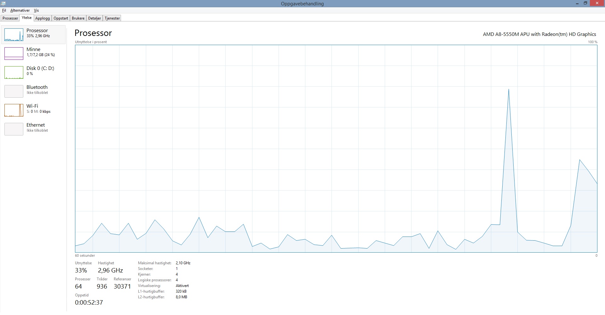Screen dimensions: 605x315
Task: Click the tallest CPU spike in graph
Action: tap(509, 90)
